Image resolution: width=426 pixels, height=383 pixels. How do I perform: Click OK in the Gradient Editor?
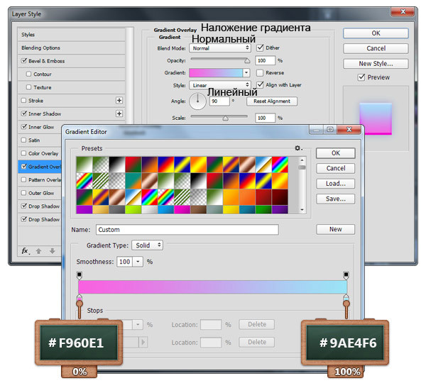click(x=336, y=153)
